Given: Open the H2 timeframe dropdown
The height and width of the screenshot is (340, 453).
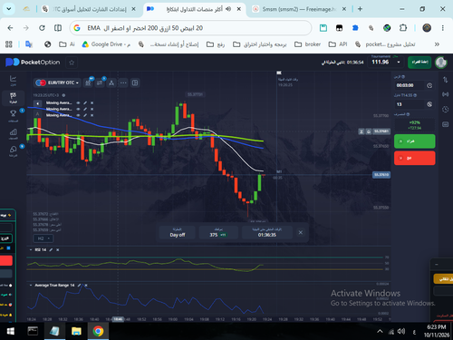Looking at the screenshot, I should pos(43,238).
